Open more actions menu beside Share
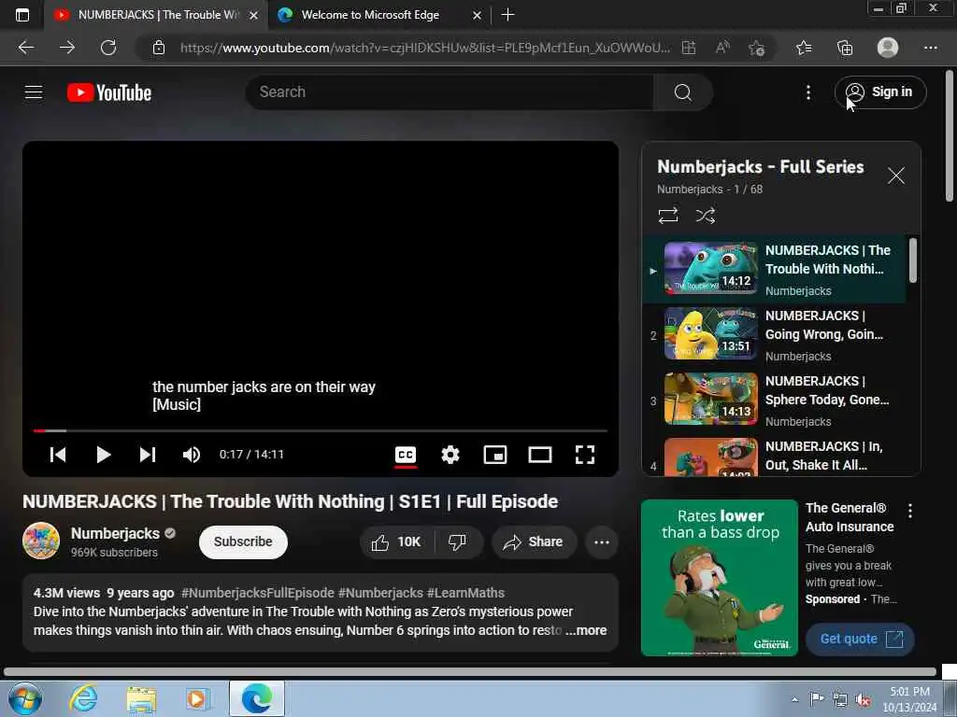 602,542
